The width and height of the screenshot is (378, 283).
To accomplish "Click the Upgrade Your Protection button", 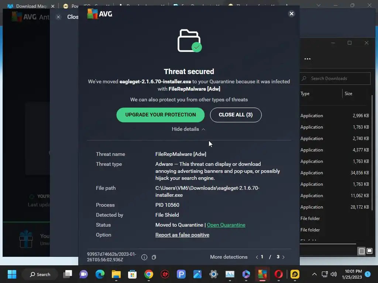I will (x=160, y=115).
